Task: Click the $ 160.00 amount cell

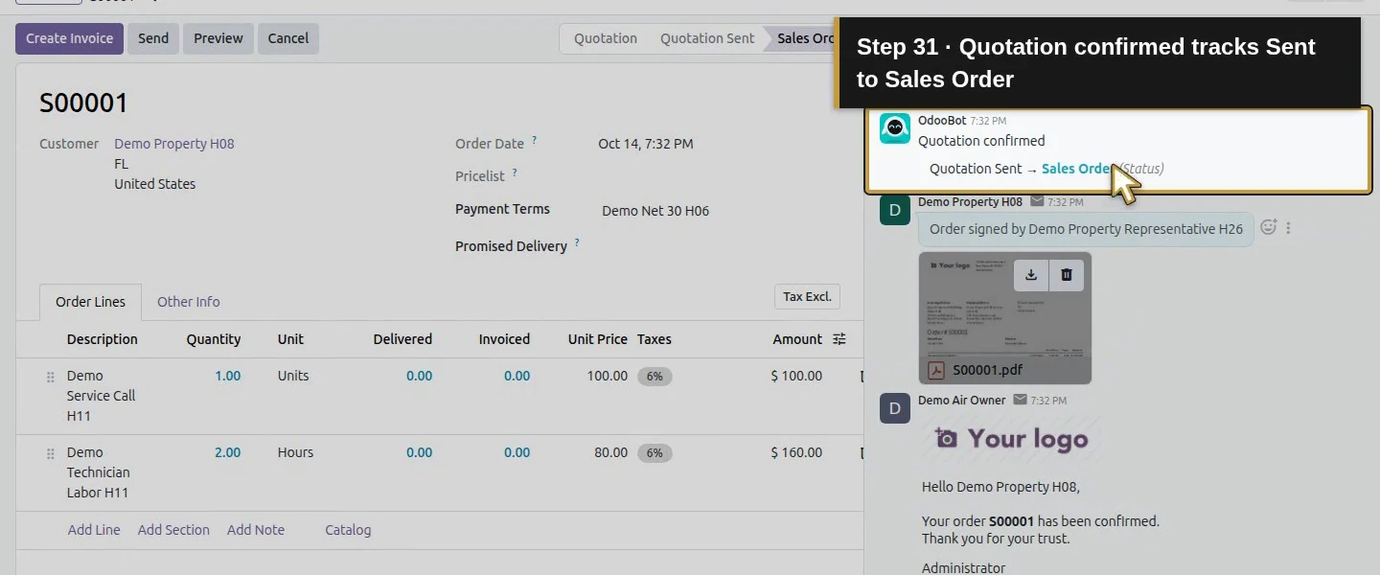Action: tap(796, 452)
